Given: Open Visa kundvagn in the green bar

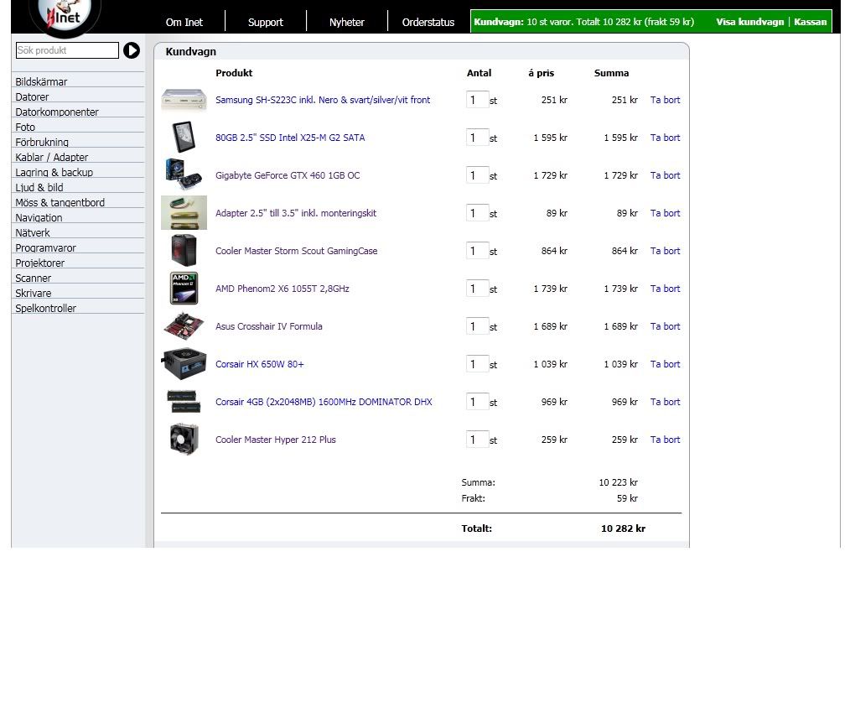Looking at the screenshot, I should coord(749,22).
